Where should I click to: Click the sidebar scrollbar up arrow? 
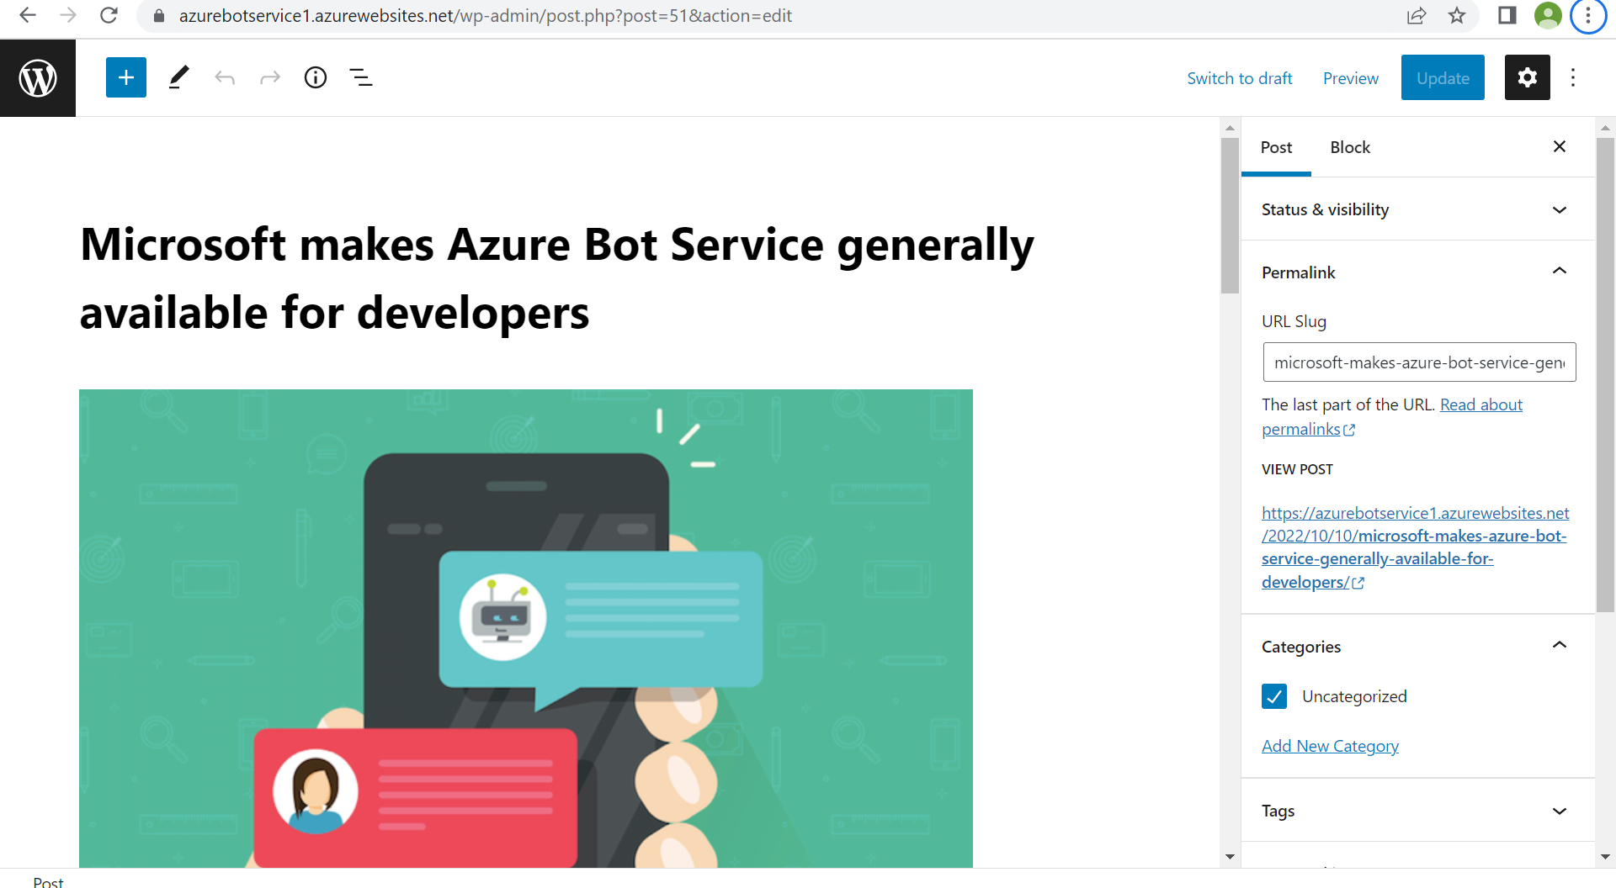pyautogui.click(x=1605, y=128)
